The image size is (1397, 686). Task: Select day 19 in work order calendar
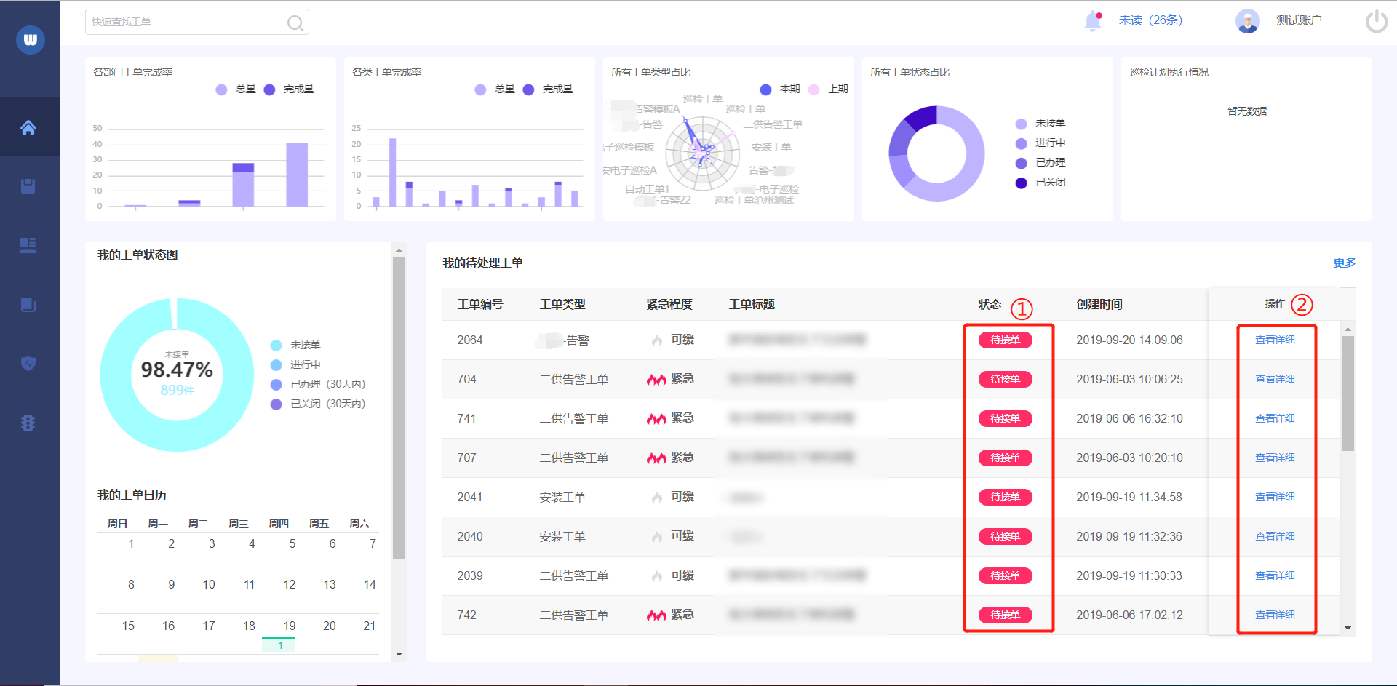[289, 626]
